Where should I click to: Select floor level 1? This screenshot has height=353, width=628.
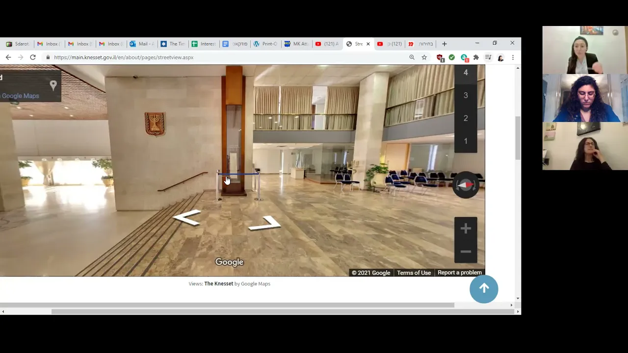[x=466, y=141]
